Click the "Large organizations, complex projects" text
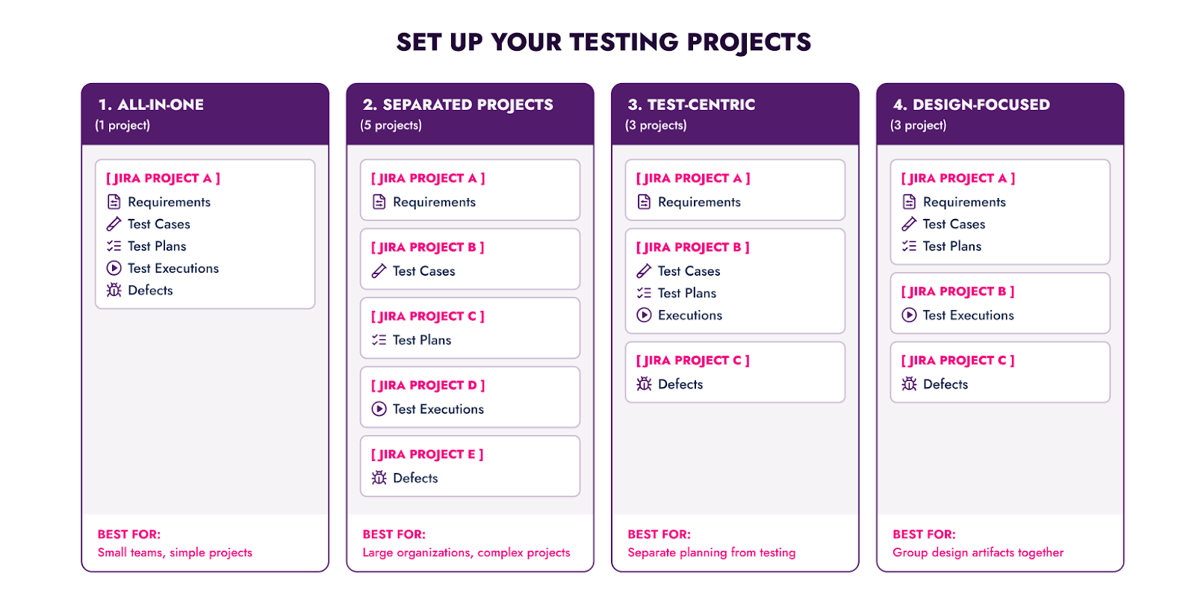 466,553
